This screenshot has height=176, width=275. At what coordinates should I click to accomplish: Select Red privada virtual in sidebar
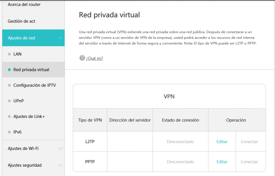coord(31,69)
